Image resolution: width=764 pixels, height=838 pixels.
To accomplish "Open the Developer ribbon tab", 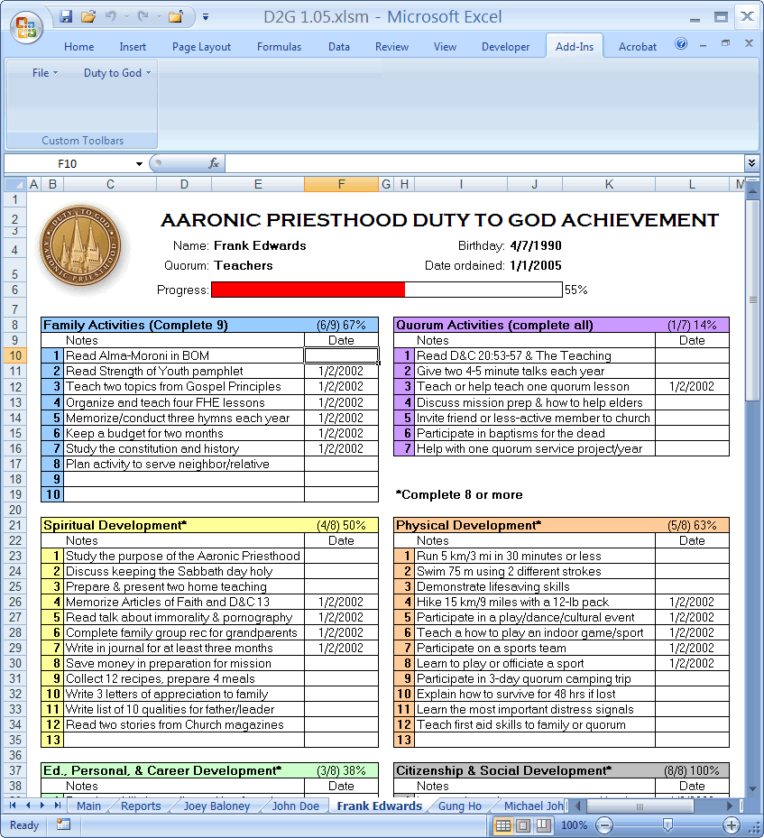I will (x=505, y=47).
